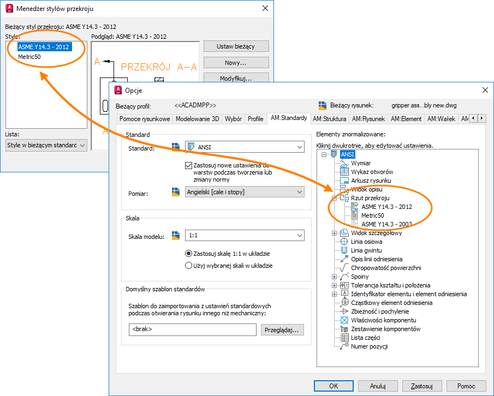Click the Numer pozycji balloon icon
Screen dimensions: 494x396
344,346
